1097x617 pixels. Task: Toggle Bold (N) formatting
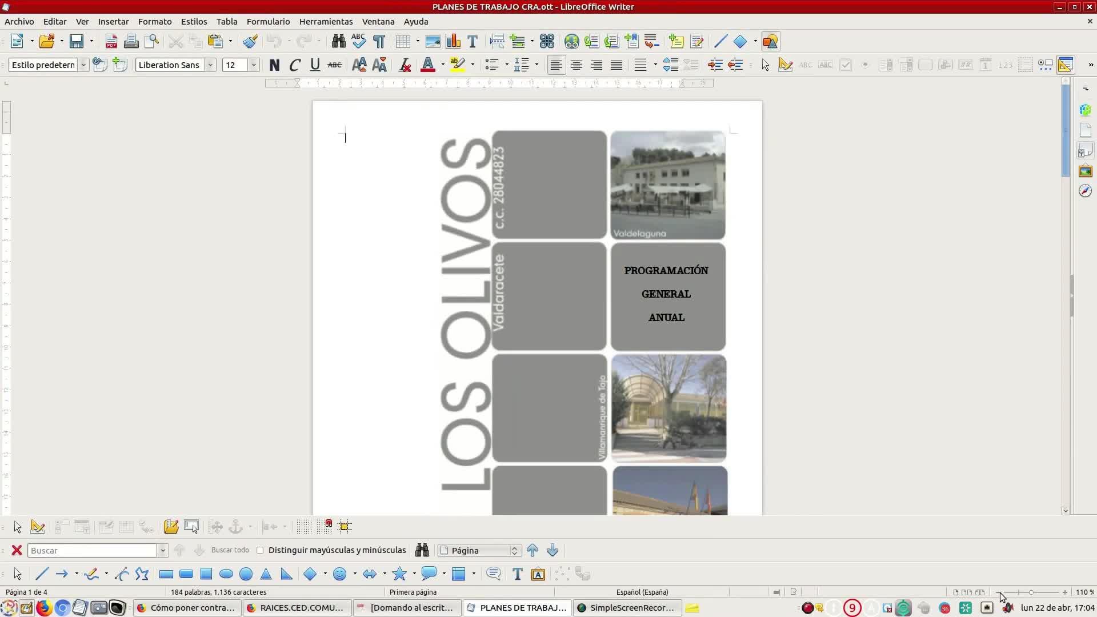[274, 65]
